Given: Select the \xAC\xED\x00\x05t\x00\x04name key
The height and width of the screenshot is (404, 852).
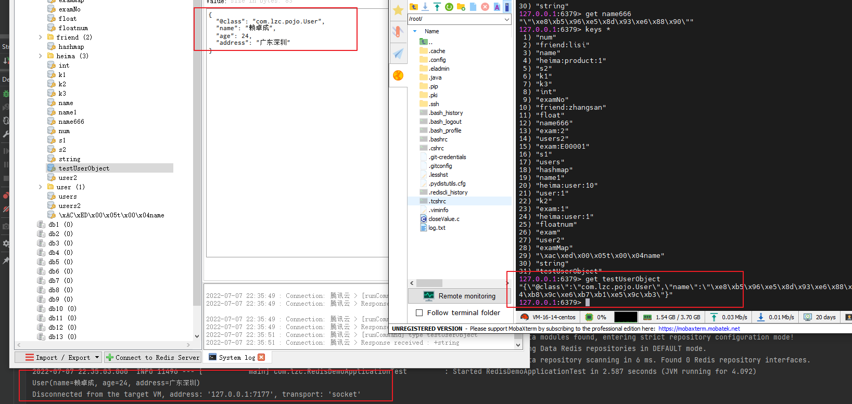Looking at the screenshot, I should tap(111, 215).
